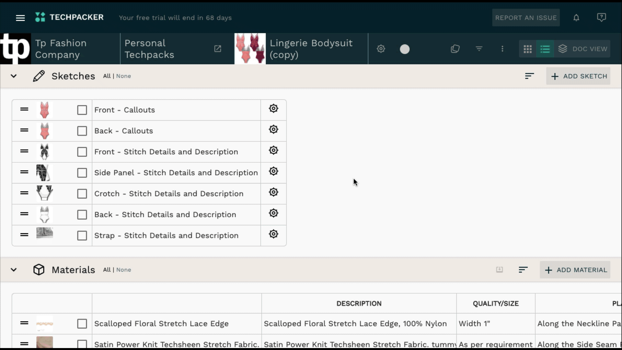Viewport: 622px width, 350px height.
Task: Open comments icon for Strap row
Action: [273, 234]
